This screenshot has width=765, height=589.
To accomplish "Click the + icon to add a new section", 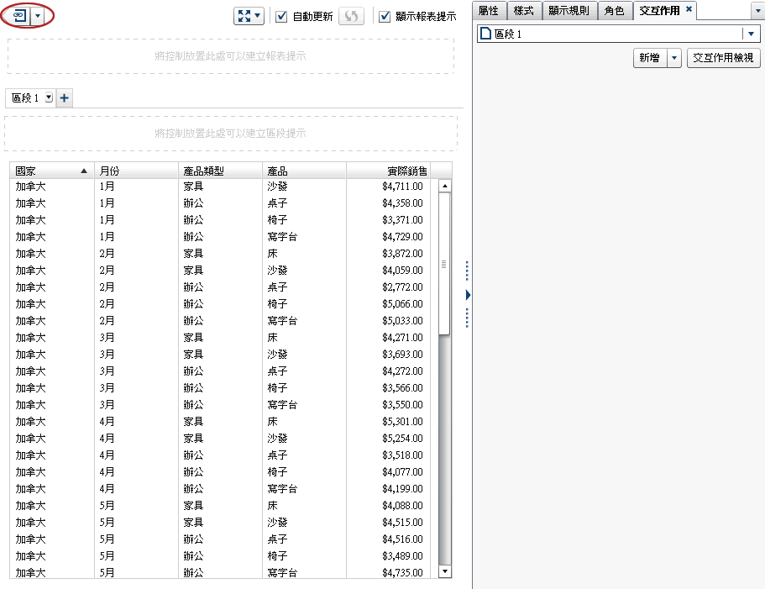I will [64, 97].
